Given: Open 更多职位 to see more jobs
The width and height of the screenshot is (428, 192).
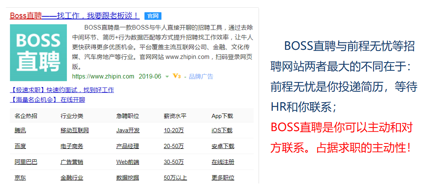Looking at the screenshot, I should coord(223,178).
